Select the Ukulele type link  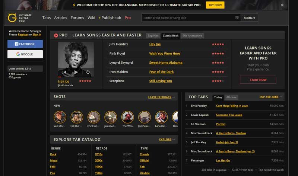pyautogui.click(x=145, y=173)
